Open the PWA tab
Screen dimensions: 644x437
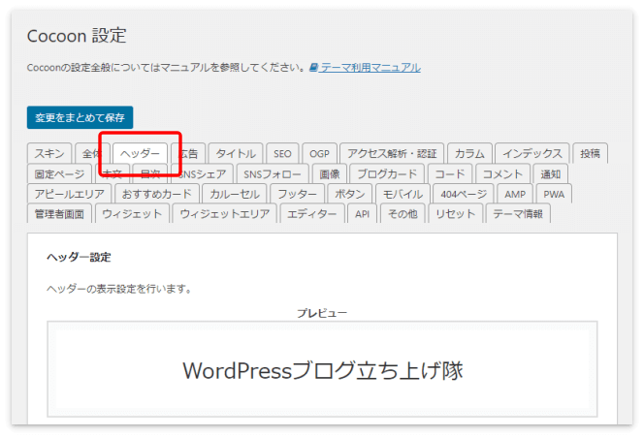point(554,194)
